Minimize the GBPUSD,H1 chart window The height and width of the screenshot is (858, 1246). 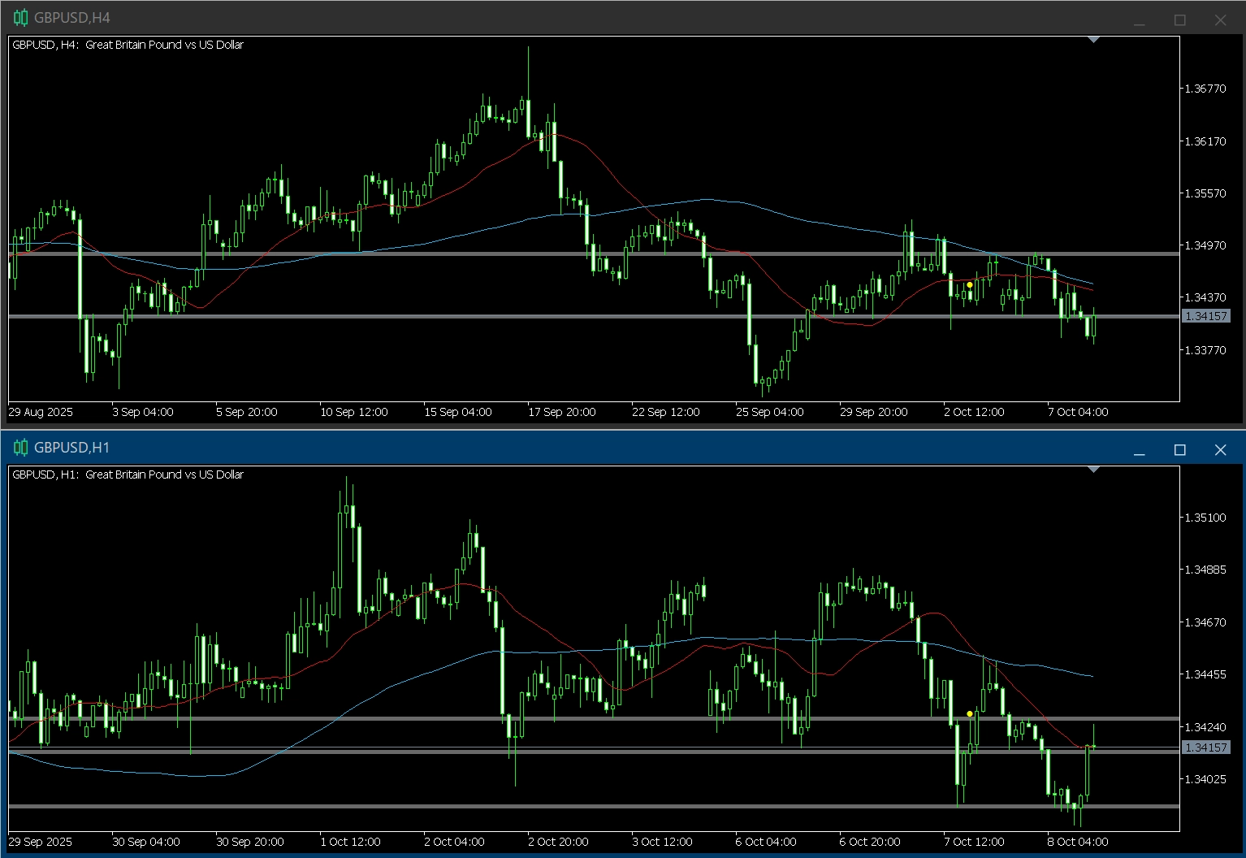1139,449
